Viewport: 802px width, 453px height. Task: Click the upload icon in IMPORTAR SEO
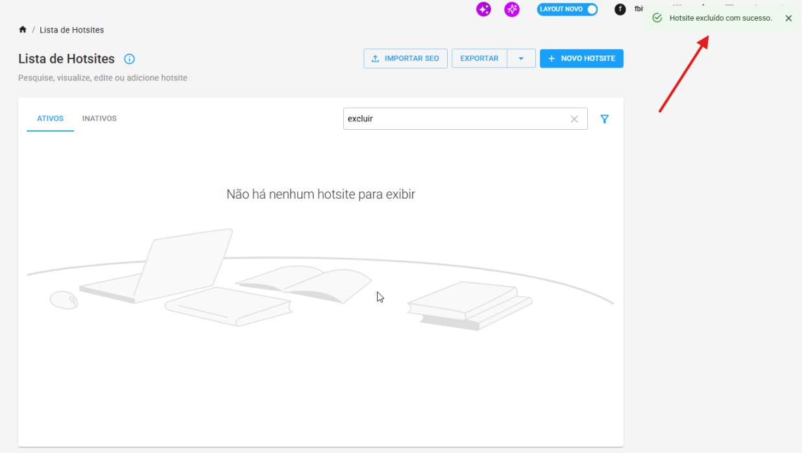(375, 58)
